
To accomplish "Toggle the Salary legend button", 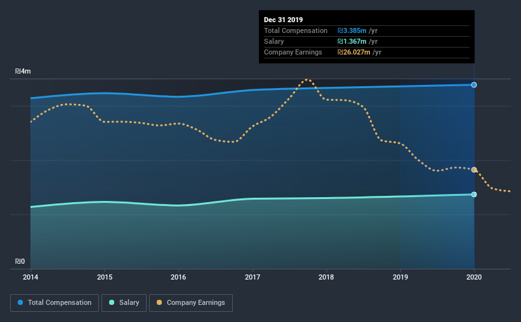I will point(124,303).
